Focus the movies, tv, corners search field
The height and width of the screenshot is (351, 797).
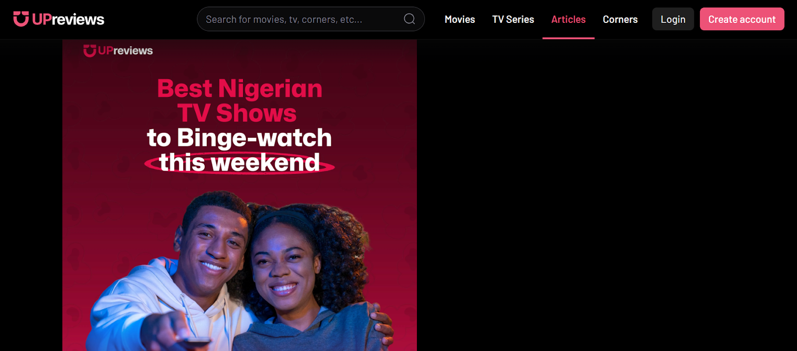click(310, 19)
